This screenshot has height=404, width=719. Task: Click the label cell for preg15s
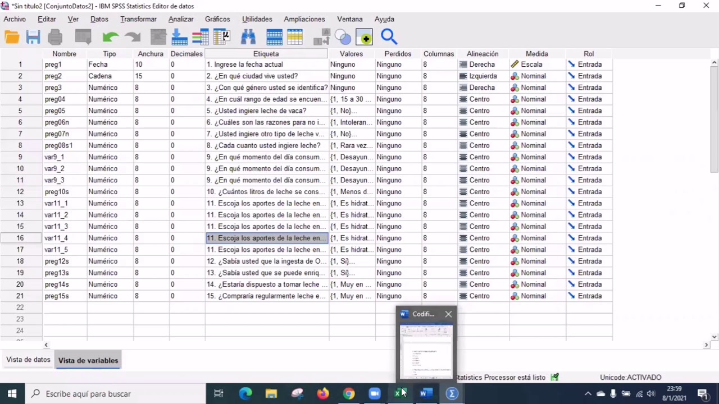(266, 296)
